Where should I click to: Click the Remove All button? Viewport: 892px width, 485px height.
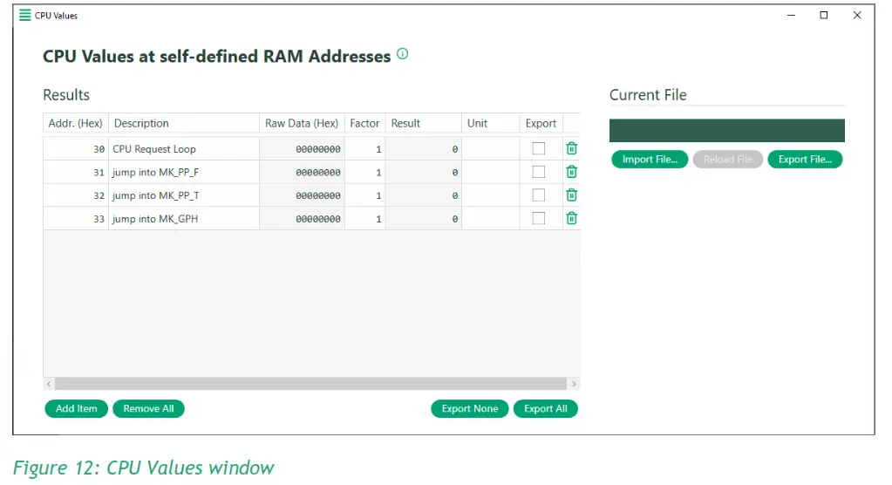pyautogui.click(x=148, y=409)
